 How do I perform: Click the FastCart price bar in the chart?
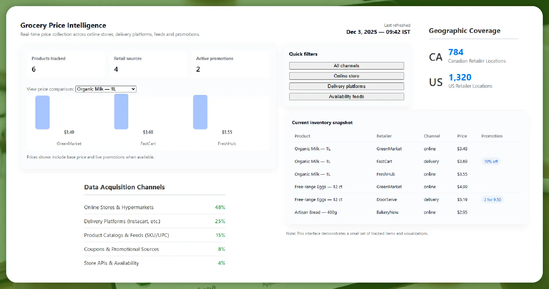pos(121,112)
